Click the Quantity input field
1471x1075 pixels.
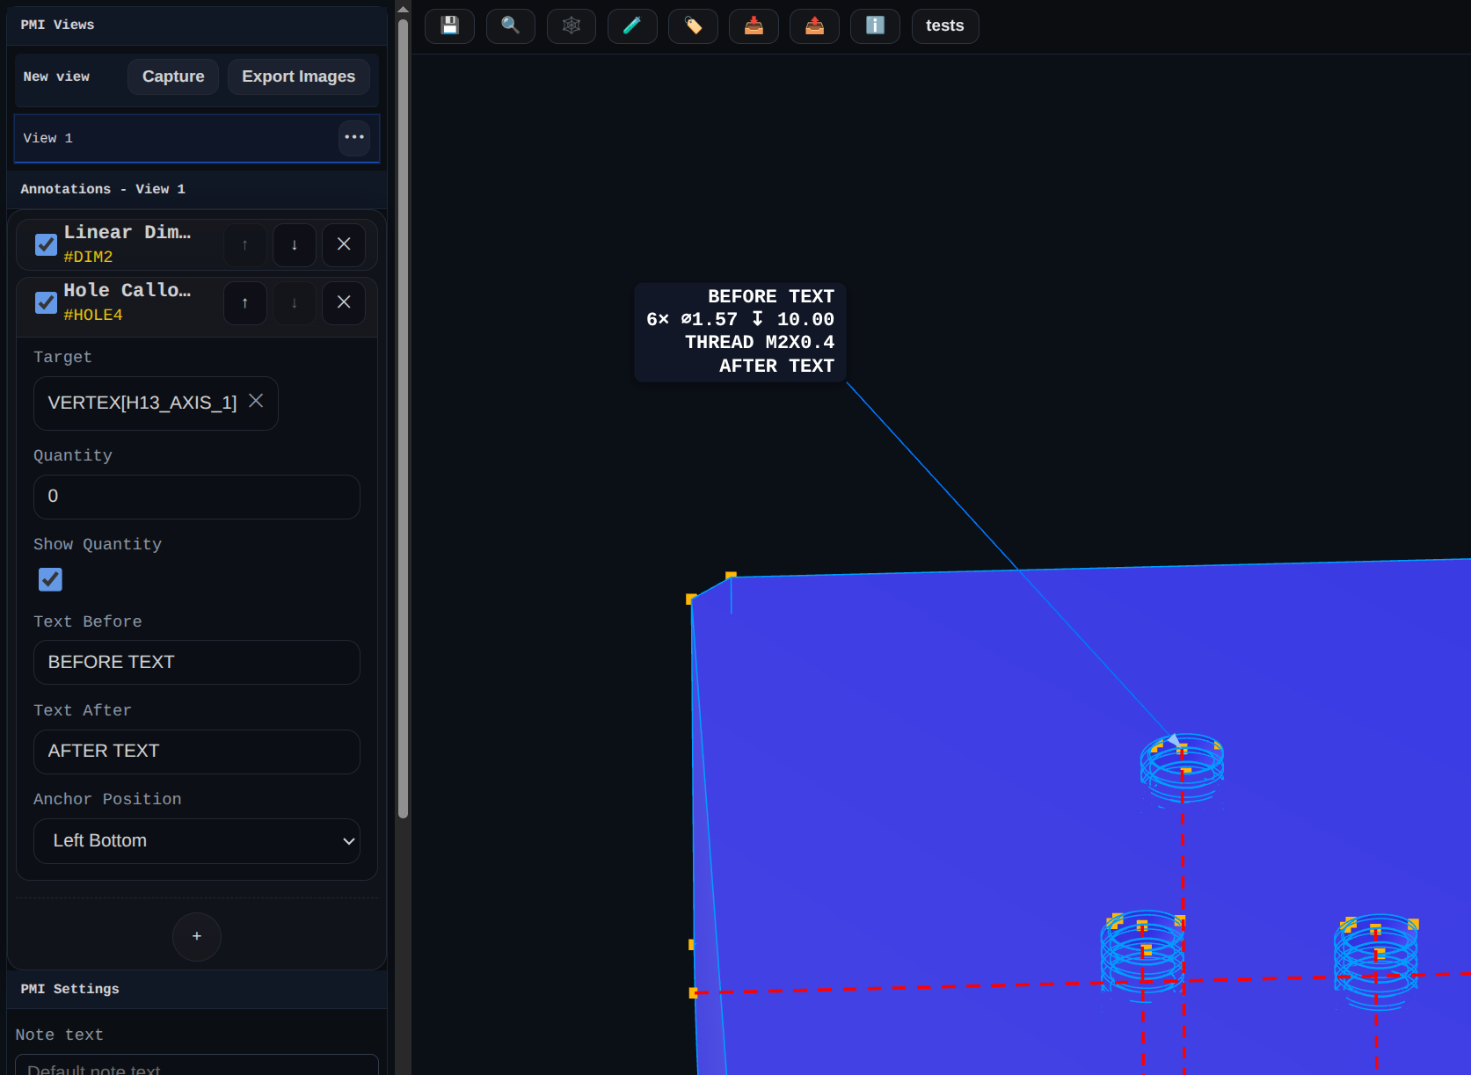[x=197, y=497]
